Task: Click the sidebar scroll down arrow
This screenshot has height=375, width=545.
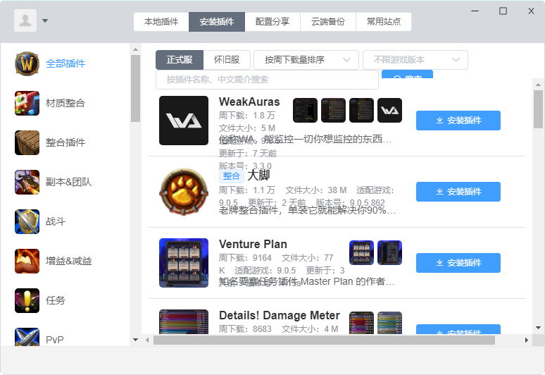Action: (x=135, y=340)
